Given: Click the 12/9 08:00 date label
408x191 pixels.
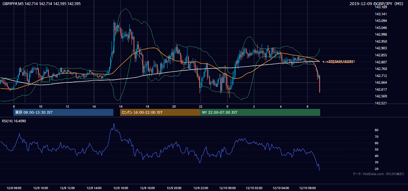Looking at the screenshot, I should pyautogui.click(x=14, y=188).
